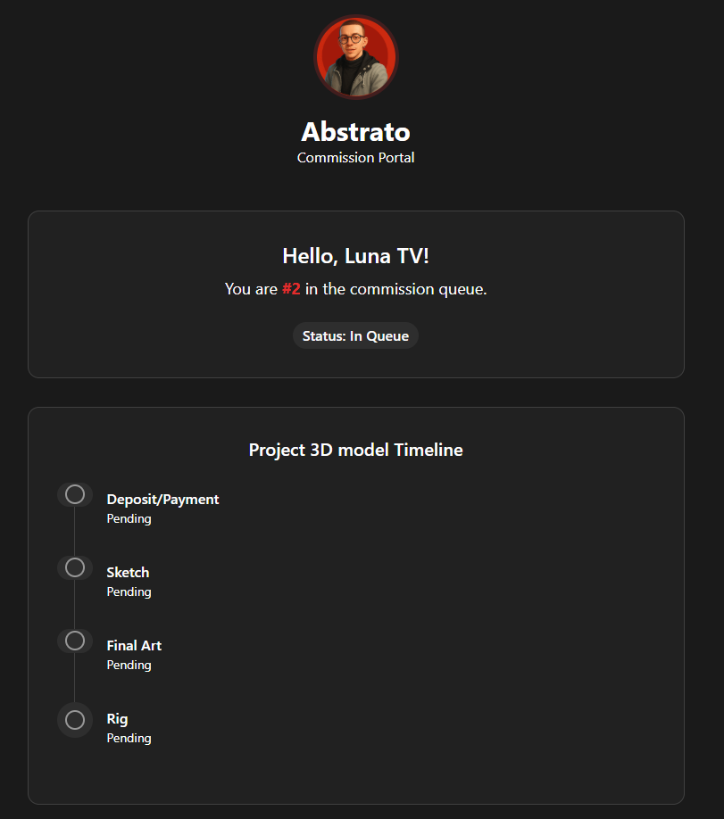Click the timeline connector line between milestones

(x=75, y=530)
